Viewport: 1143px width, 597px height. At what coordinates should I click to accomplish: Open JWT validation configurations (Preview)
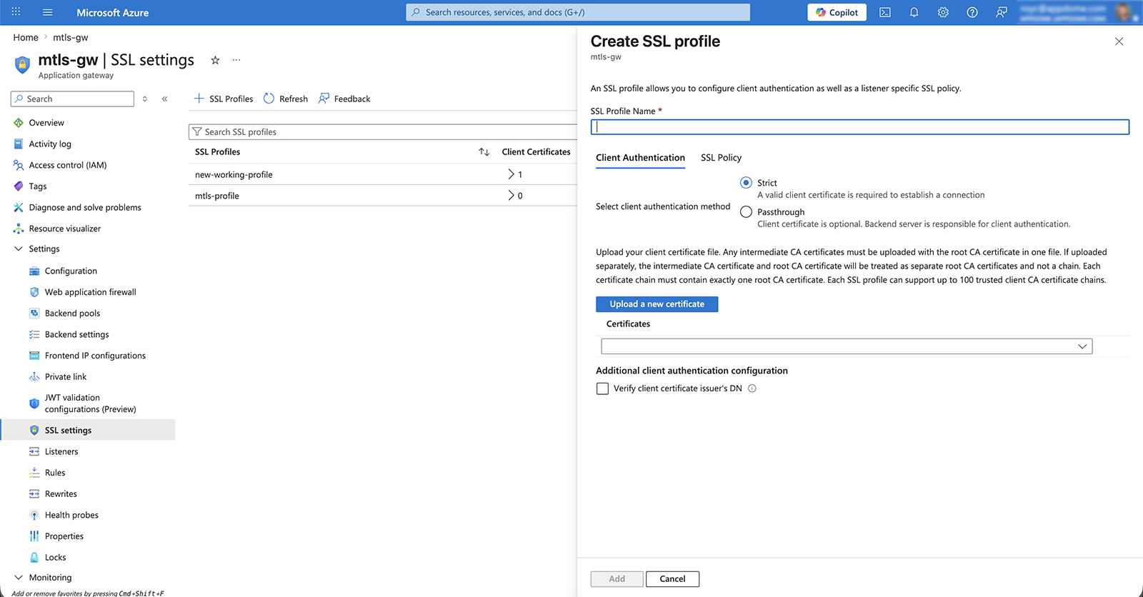tap(90, 403)
